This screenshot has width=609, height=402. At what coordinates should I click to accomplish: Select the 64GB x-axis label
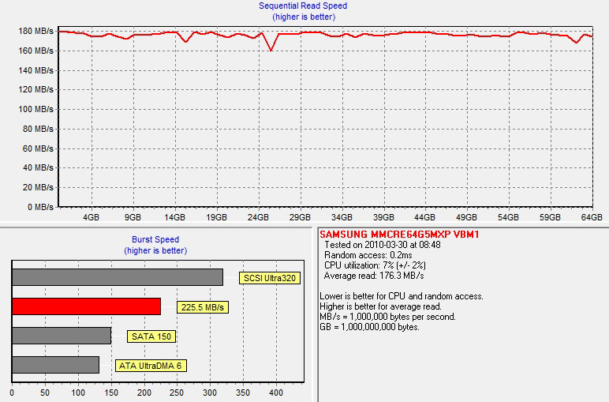coord(592,217)
